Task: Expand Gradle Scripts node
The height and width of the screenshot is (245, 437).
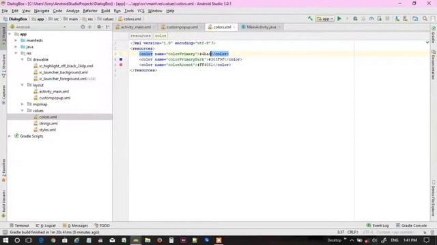Action: (10, 136)
